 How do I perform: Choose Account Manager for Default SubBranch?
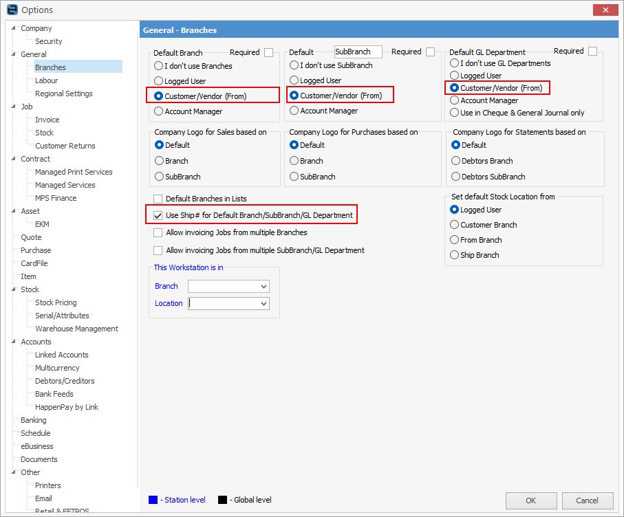point(294,111)
